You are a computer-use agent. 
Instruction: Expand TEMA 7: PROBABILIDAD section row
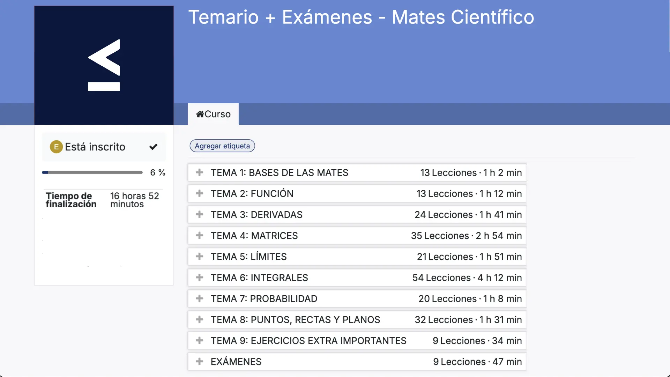coord(264,299)
